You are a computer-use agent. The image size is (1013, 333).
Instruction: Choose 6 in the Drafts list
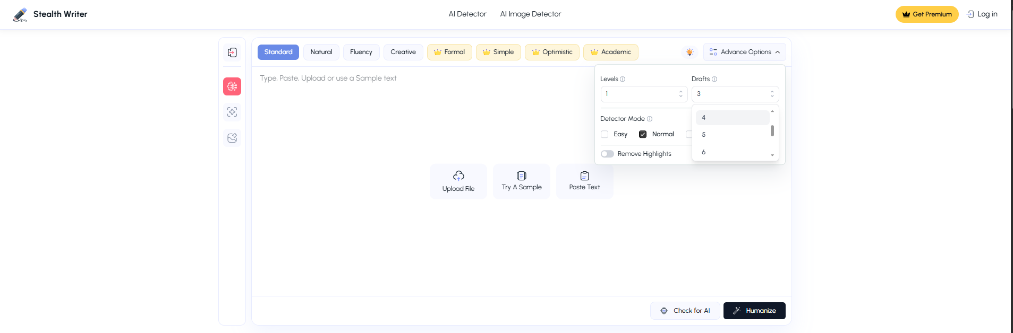click(733, 152)
